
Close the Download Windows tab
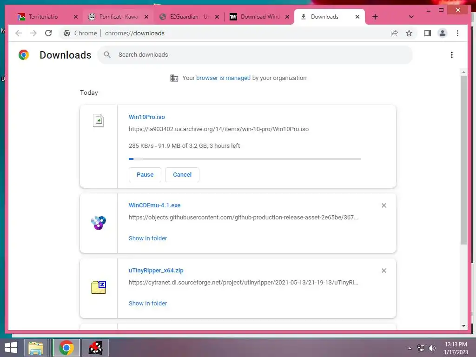[287, 17]
